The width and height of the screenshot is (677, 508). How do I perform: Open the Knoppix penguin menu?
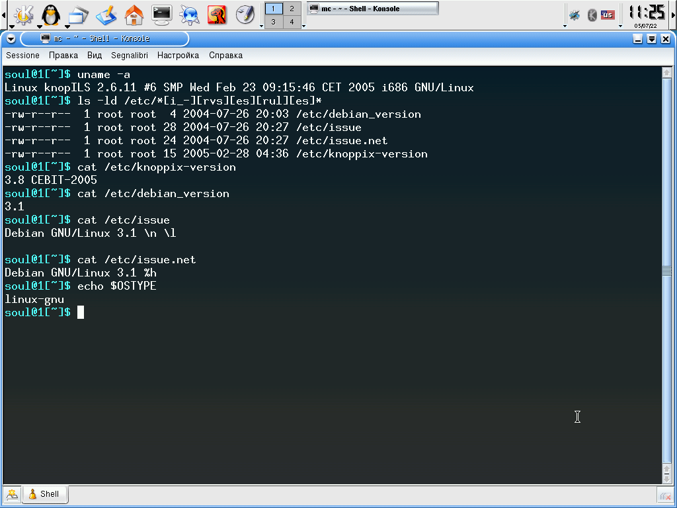[x=50, y=15]
